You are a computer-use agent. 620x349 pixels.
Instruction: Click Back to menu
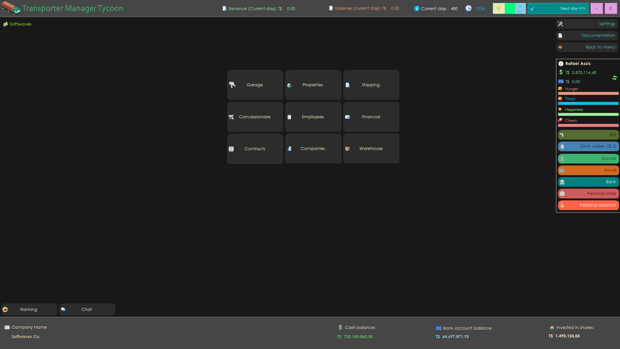[x=600, y=47]
